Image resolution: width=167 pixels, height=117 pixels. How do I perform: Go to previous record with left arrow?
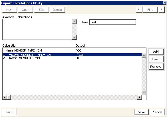(139, 10)
